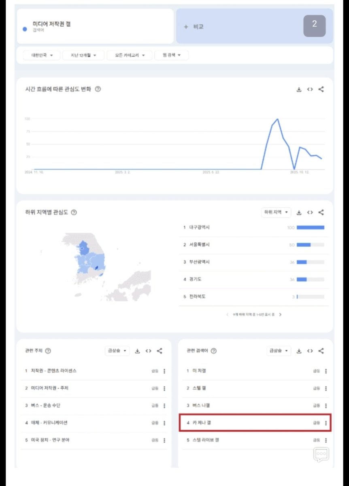This screenshot has height=486, width=349.
Task: Open topic 버스 - 운송 수단
Action: (x=45, y=406)
